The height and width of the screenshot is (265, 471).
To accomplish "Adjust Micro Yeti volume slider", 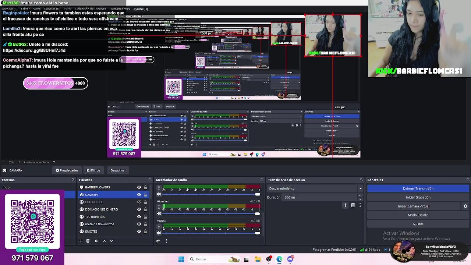I will (x=212, y=213).
